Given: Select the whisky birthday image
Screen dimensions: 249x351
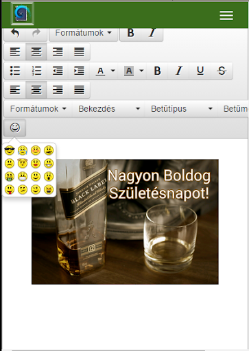Looking at the screenshot, I should tap(125, 221).
